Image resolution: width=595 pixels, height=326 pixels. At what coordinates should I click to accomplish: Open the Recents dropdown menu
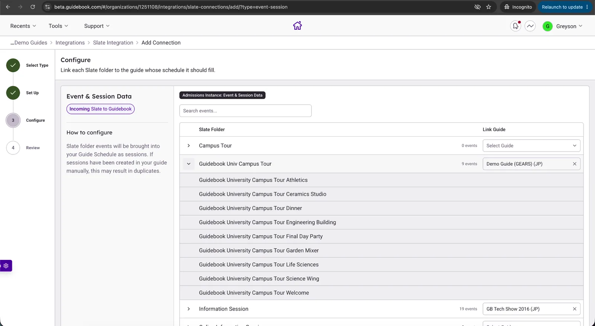[x=23, y=26]
